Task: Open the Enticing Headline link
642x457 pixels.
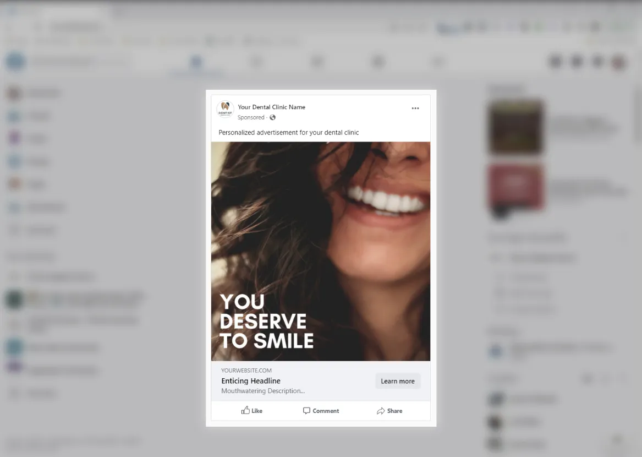Action: tap(251, 381)
